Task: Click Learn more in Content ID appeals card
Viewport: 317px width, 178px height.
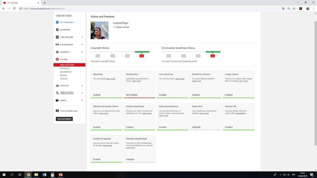Action: point(107,145)
